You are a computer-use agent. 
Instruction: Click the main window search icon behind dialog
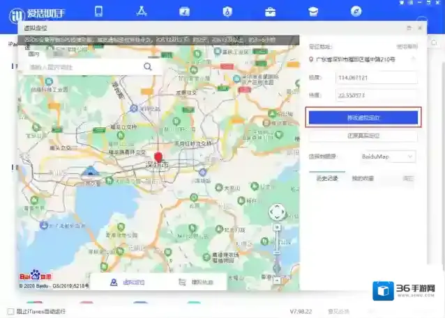click(x=435, y=43)
